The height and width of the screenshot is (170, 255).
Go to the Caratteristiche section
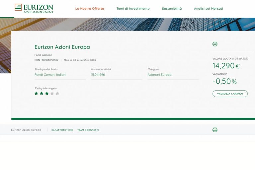pos(62,130)
